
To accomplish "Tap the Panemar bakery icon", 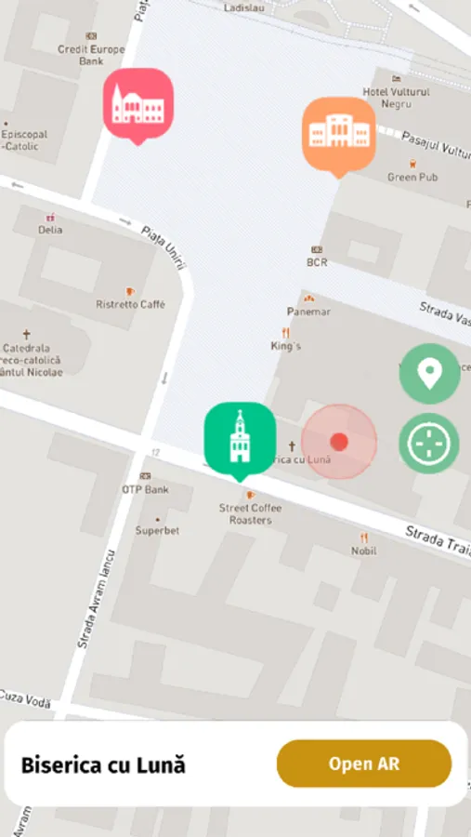I will point(308,299).
